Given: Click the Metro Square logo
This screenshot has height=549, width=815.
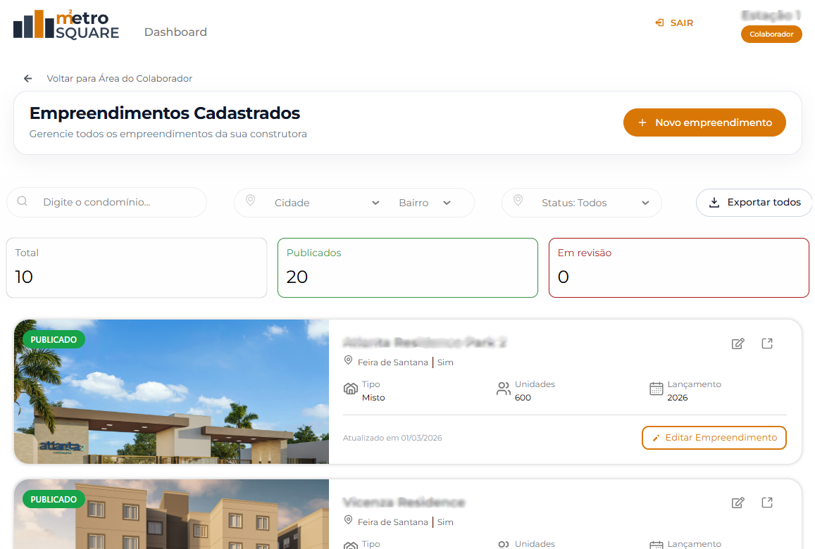Looking at the screenshot, I should 66,24.
